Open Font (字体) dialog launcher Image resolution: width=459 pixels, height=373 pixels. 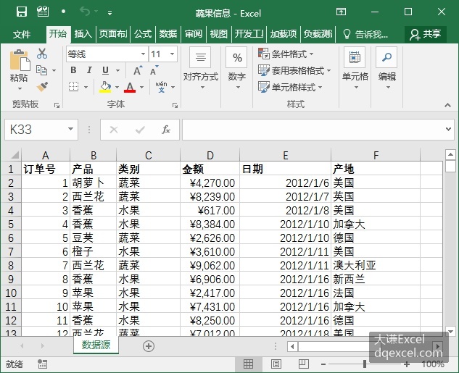coord(175,105)
